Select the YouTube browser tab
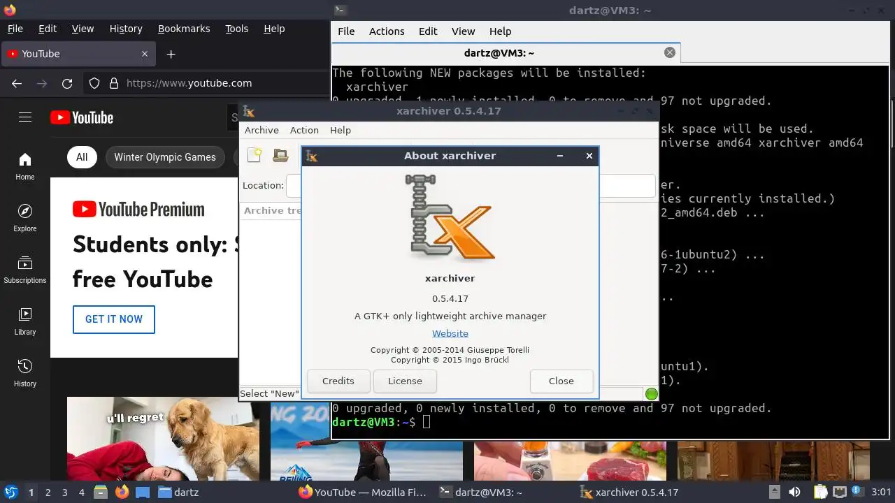 click(78, 54)
